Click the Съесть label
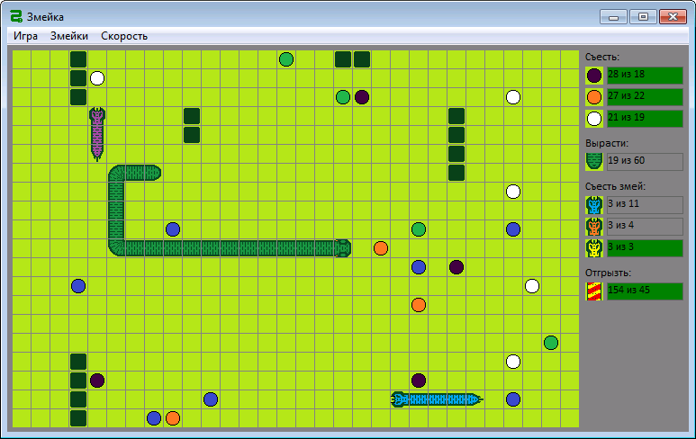Image resolution: width=696 pixels, height=439 pixels. [601, 57]
